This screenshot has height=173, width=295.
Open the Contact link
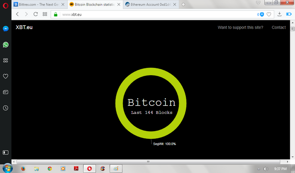[278, 28]
